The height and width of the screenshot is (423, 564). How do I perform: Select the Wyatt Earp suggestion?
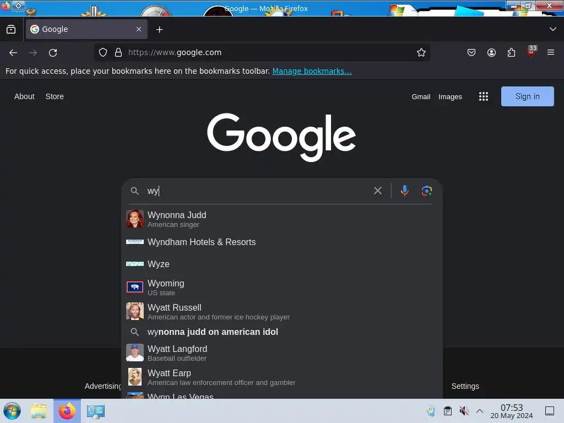282,377
